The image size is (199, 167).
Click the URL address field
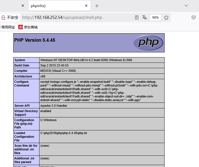coord(76,17)
